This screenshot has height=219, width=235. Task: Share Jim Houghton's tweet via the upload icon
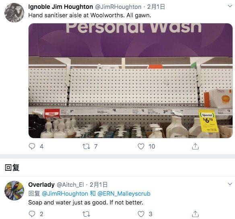(195, 146)
